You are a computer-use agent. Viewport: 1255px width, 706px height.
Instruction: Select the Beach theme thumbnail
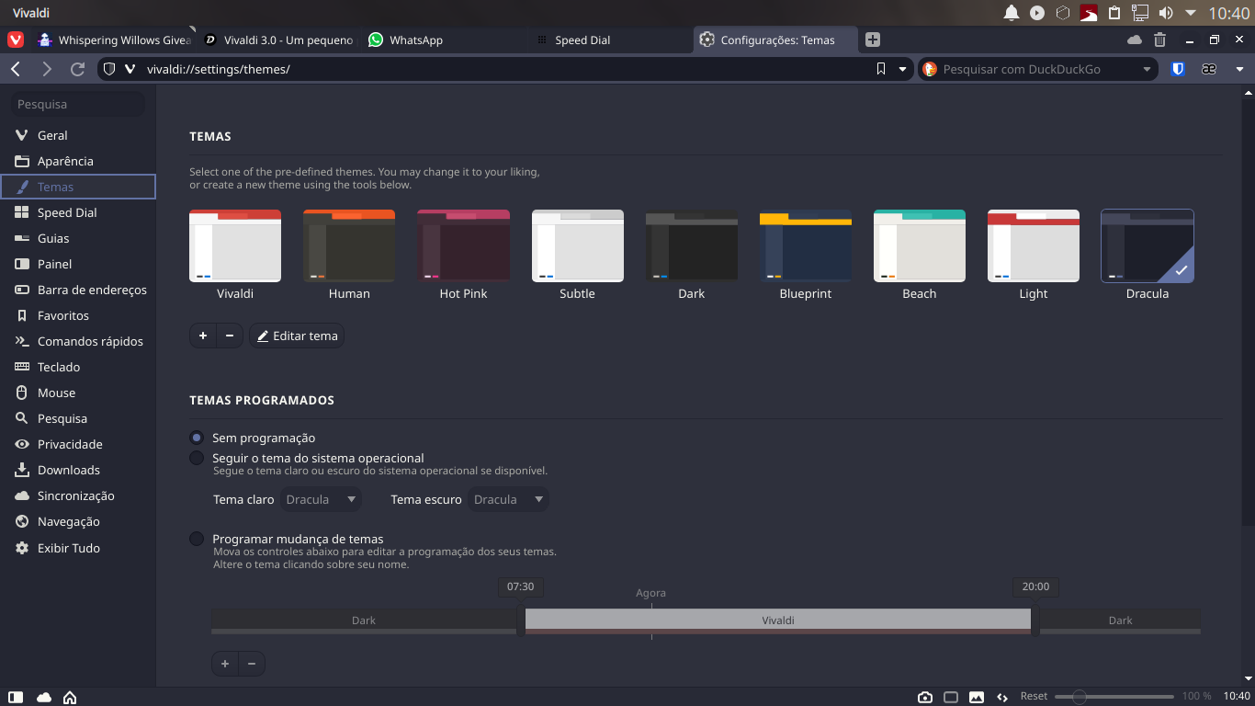919,245
